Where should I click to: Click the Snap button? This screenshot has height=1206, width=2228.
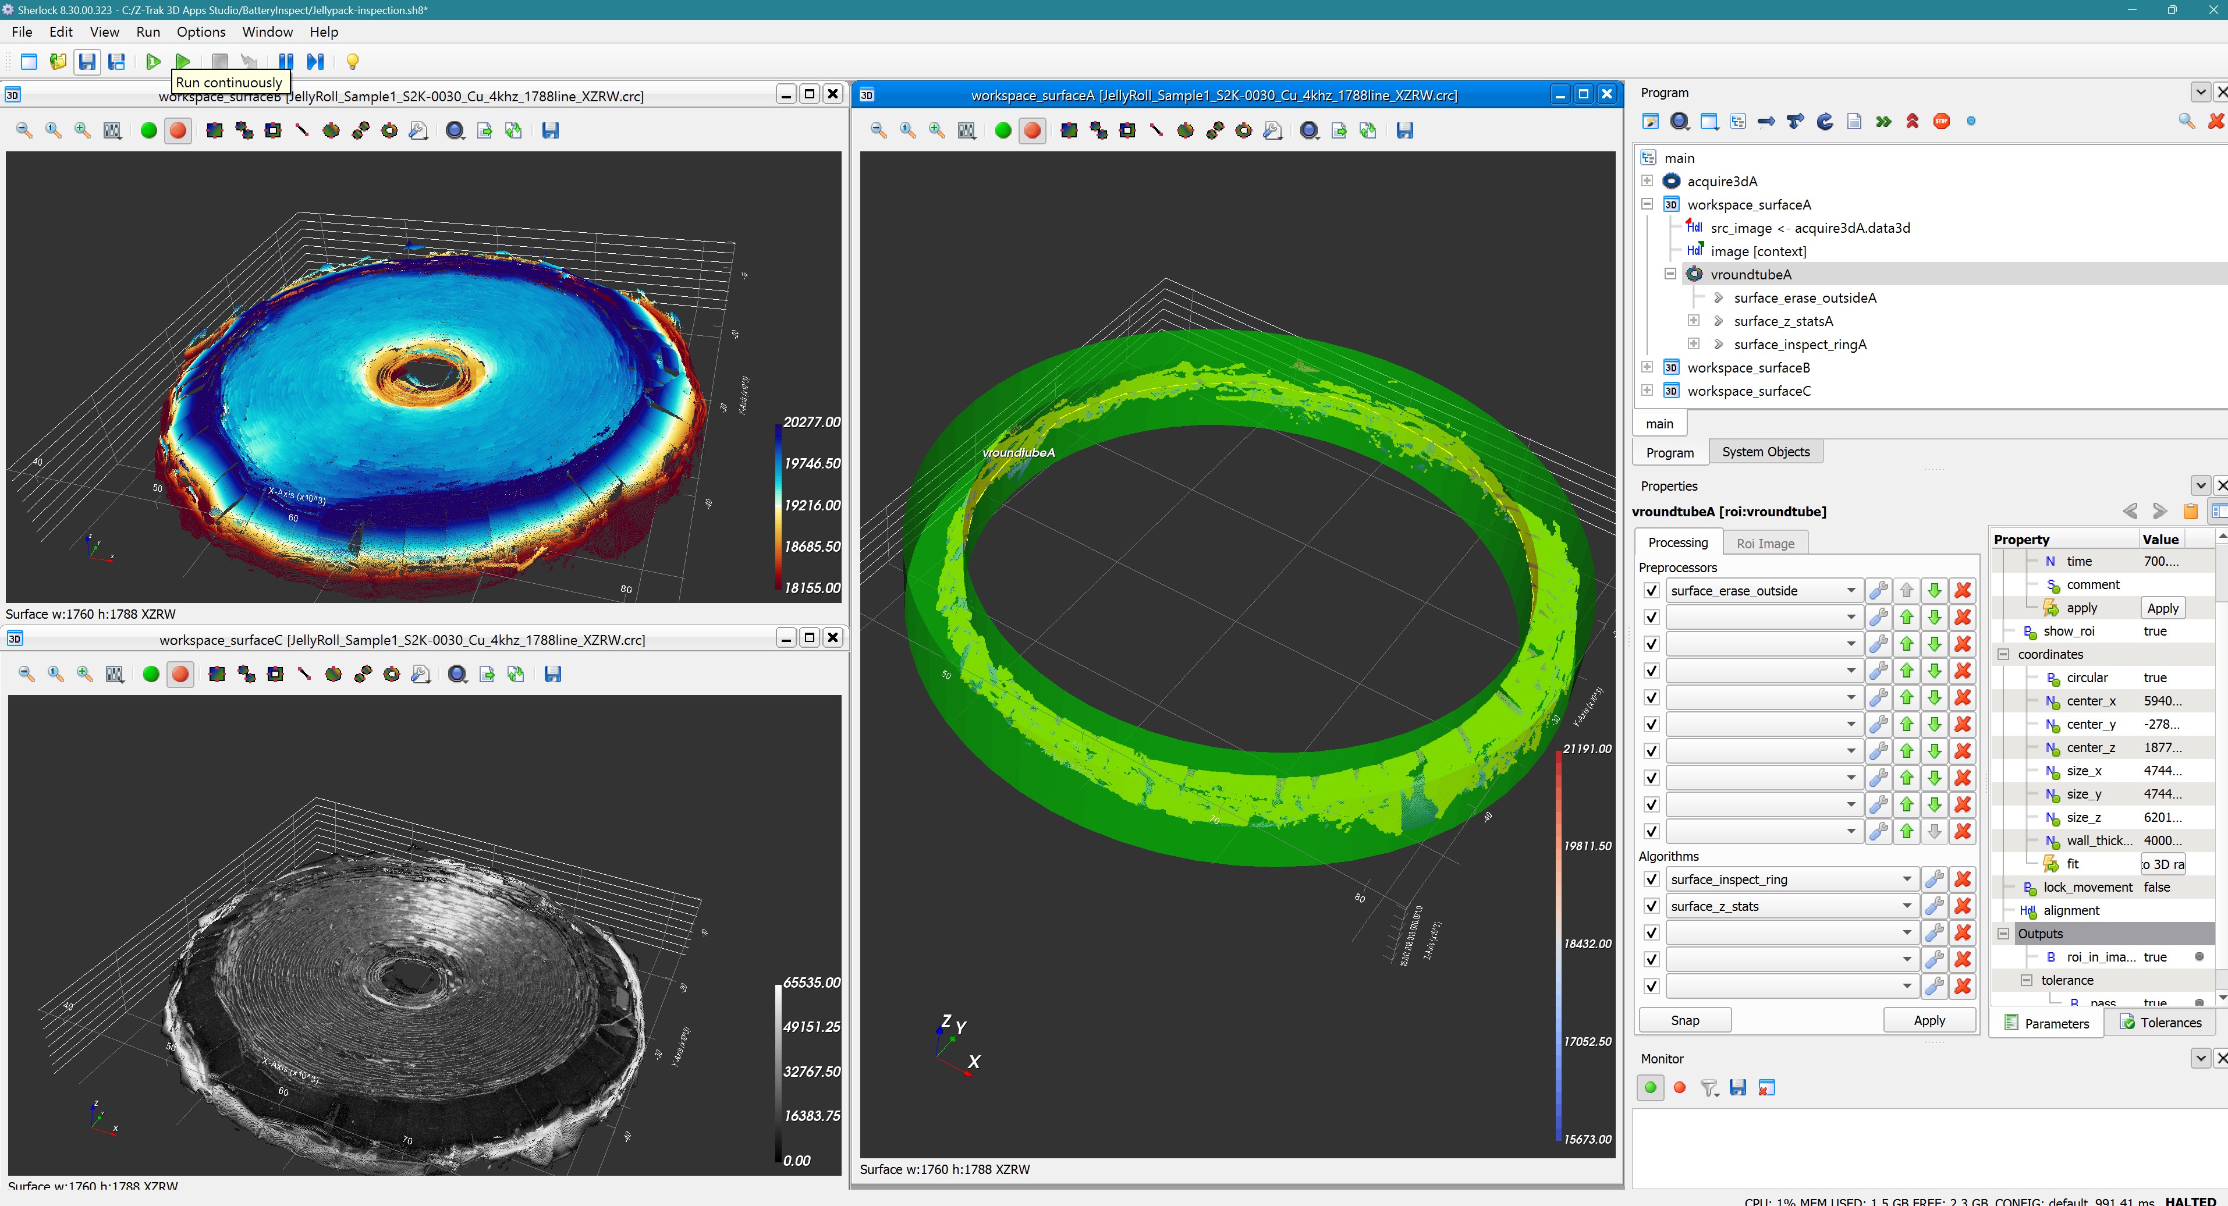click(x=1684, y=1020)
